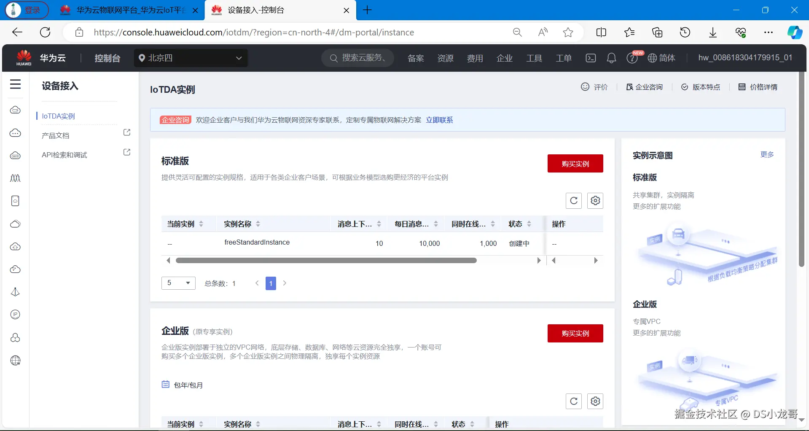Open column settings gear for enterprise table
This screenshot has height=431, width=809.
(595, 401)
